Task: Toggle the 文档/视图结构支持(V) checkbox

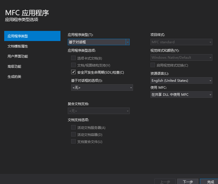Action: tap(73, 65)
